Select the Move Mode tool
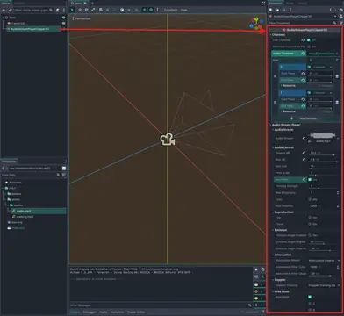 tap(80, 10)
